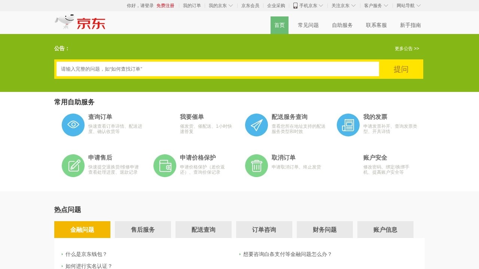Click the 我的发票 invoice icon
Viewport: 479px width, 269px height.
[x=348, y=125]
